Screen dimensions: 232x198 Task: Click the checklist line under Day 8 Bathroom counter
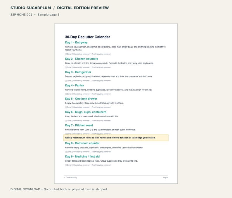point(88,152)
